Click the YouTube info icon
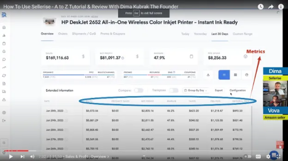Viewport: 288px width, 161px height. coord(281,7)
